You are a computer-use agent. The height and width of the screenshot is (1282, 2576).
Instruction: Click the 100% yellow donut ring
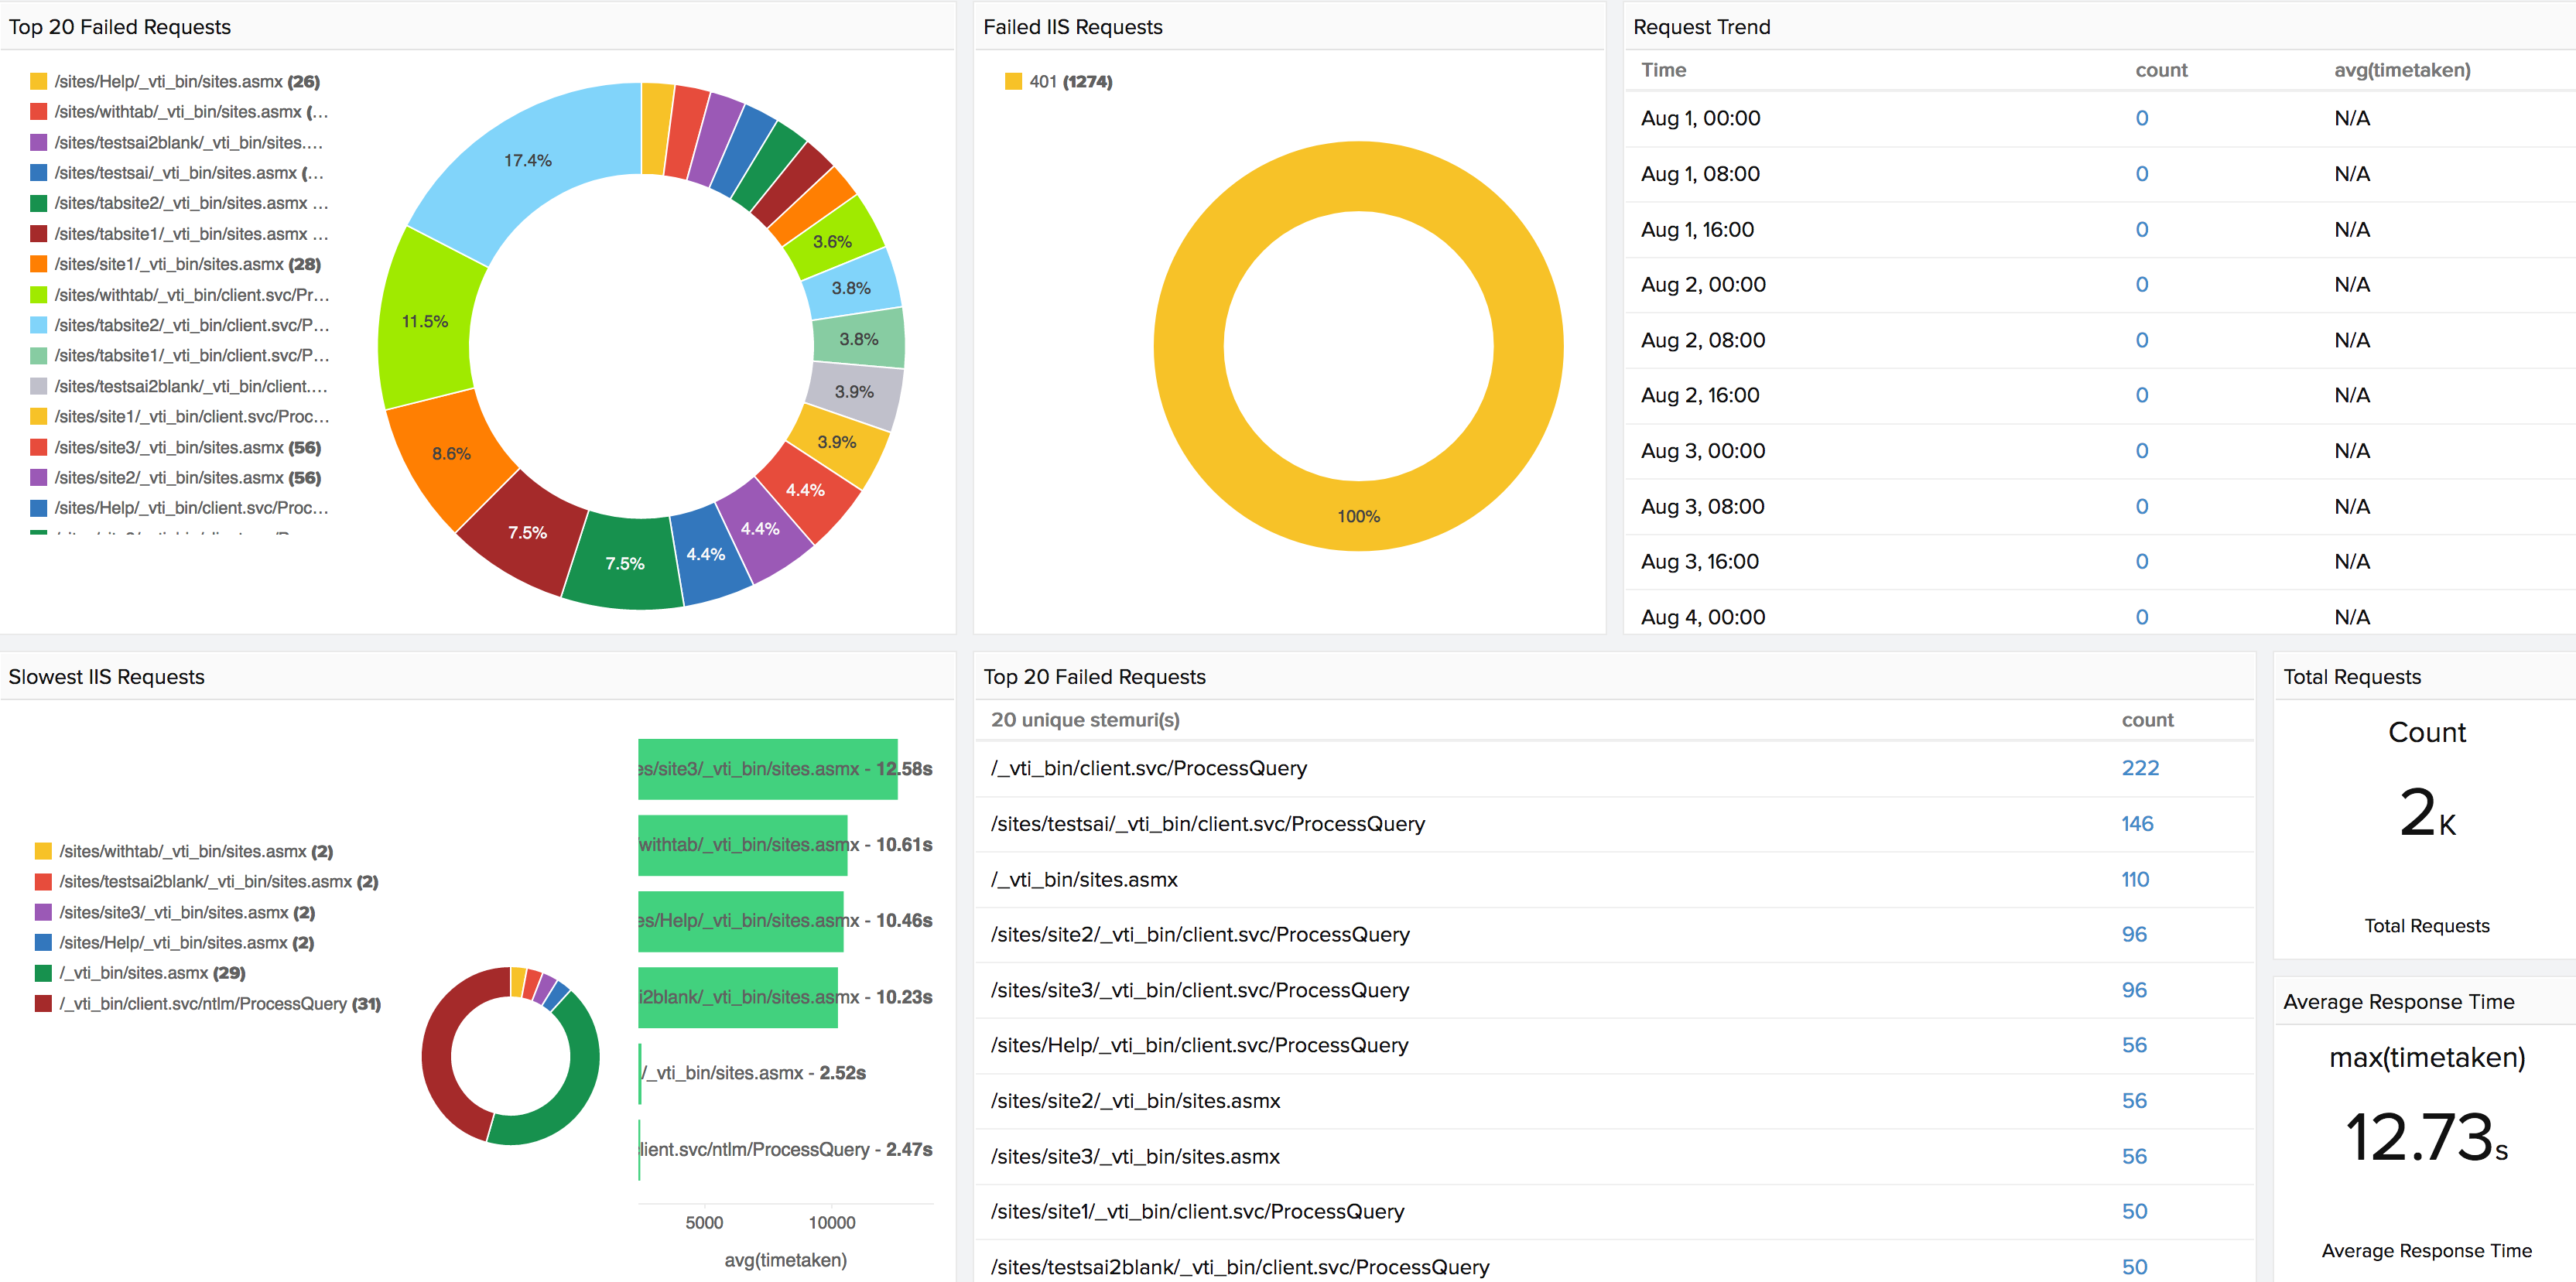pyautogui.click(x=1358, y=516)
